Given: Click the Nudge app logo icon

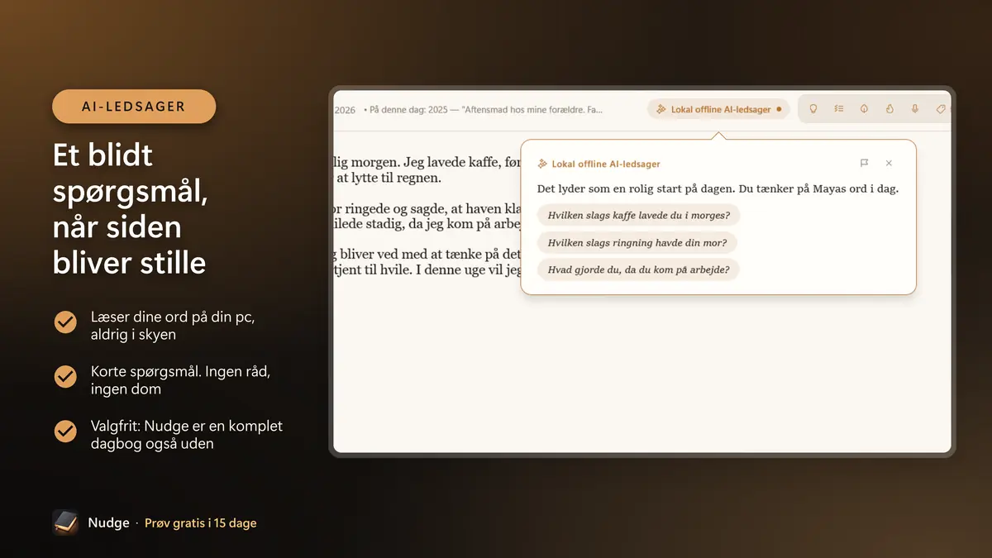Looking at the screenshot, I should pos(65,522).
